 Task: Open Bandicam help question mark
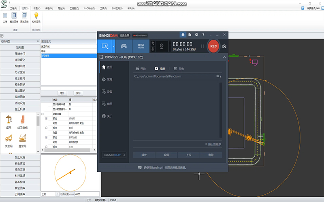(x=203, y=35)
